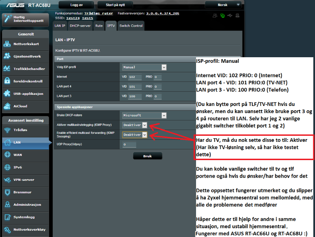Click the IPv6 icon

tap(7, 167)
